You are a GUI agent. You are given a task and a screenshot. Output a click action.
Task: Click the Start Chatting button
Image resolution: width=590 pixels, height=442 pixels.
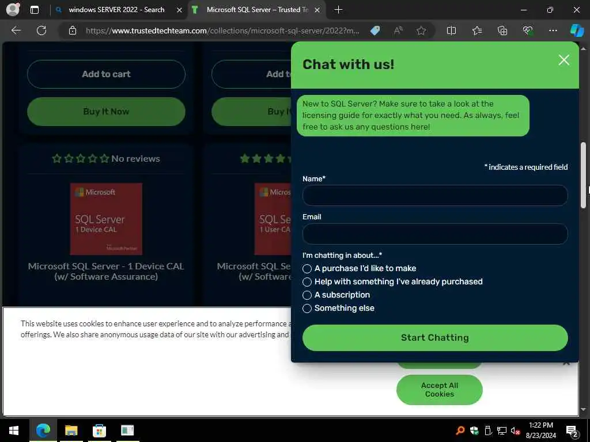coord(434,337)
